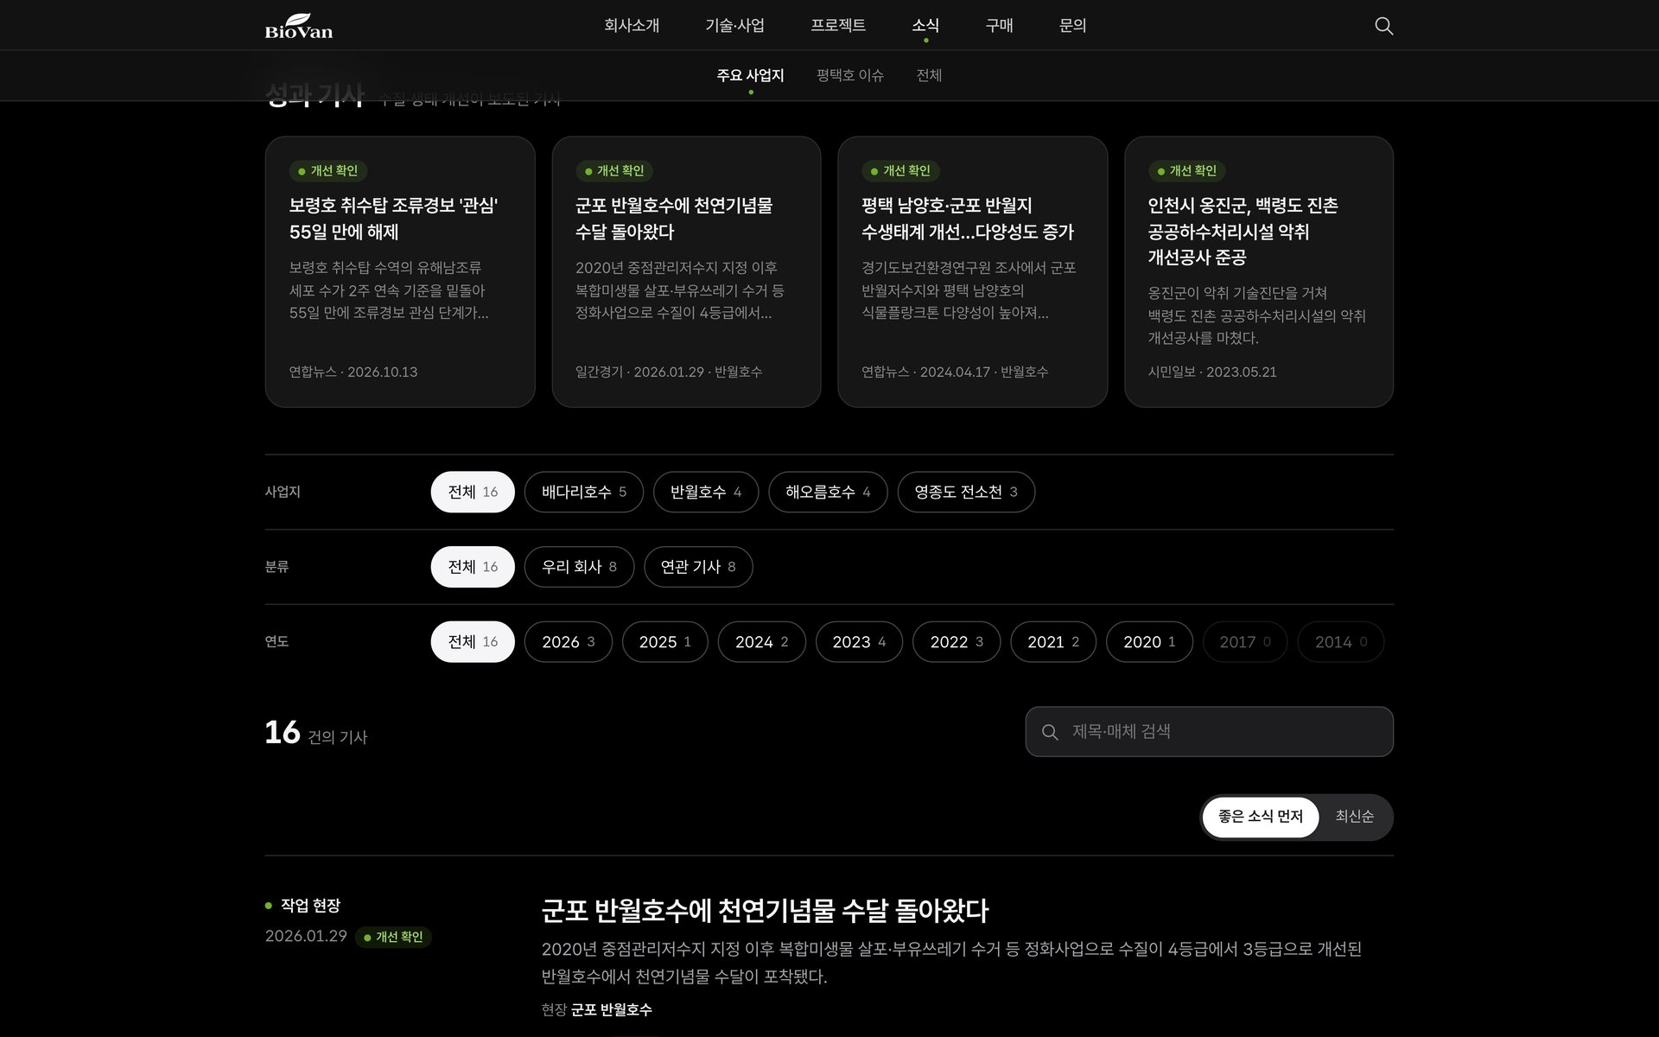The image size is (1659, 1037).
Task: Select 전체 16 in 분류 filter
Action: tap(473, 567)
